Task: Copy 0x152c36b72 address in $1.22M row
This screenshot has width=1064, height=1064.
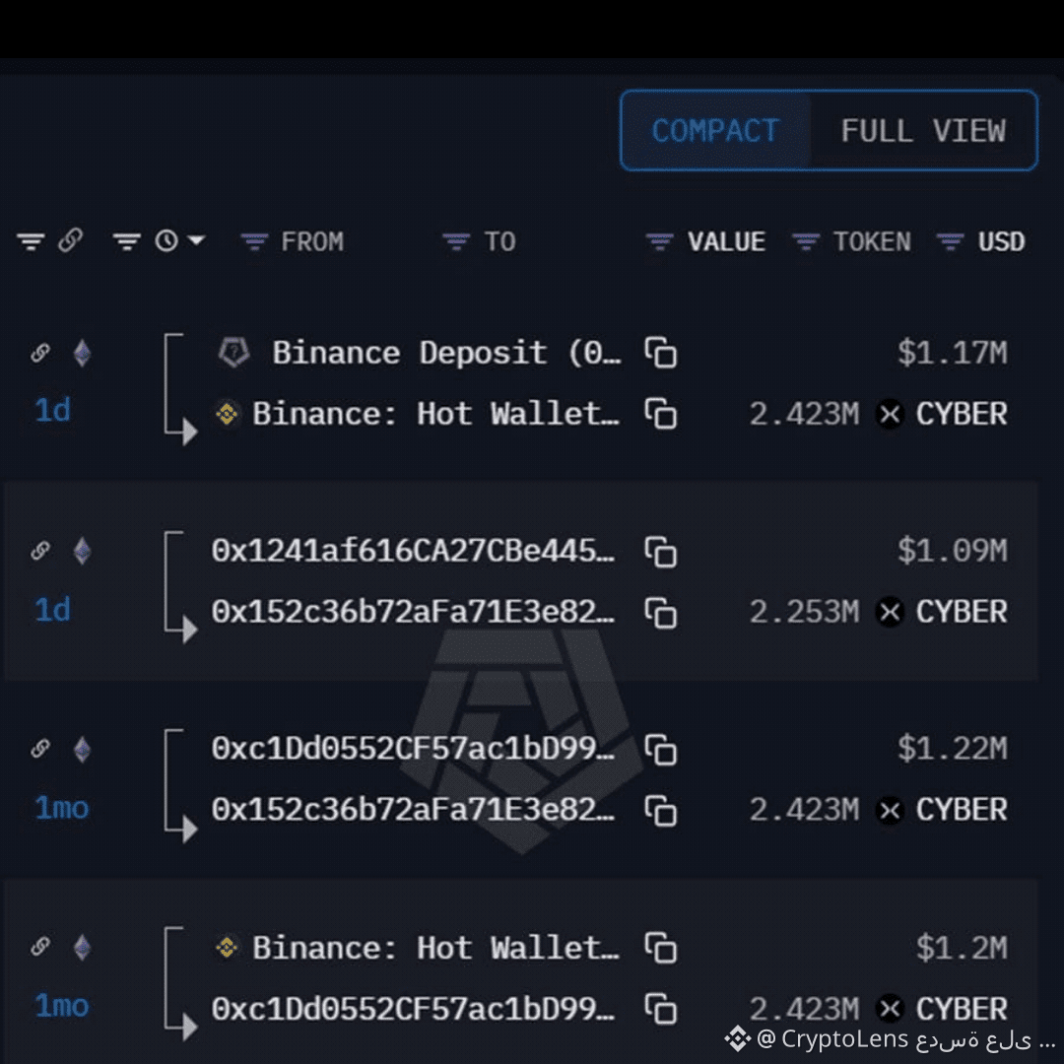Action: pyautogui.click(x=661, y=810)
